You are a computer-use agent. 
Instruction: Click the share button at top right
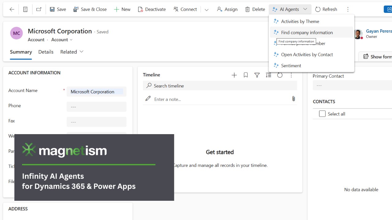point(388,9)
